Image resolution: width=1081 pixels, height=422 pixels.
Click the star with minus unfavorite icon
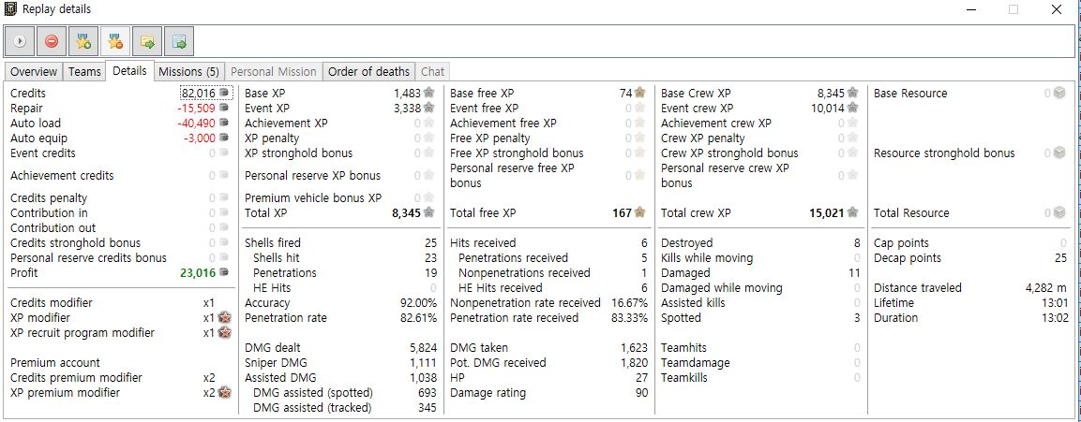[115, 41]
